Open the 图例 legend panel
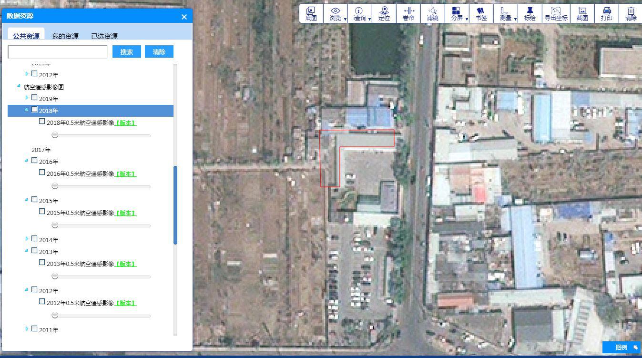Screen dimensions: 642x358 point(622,348)
